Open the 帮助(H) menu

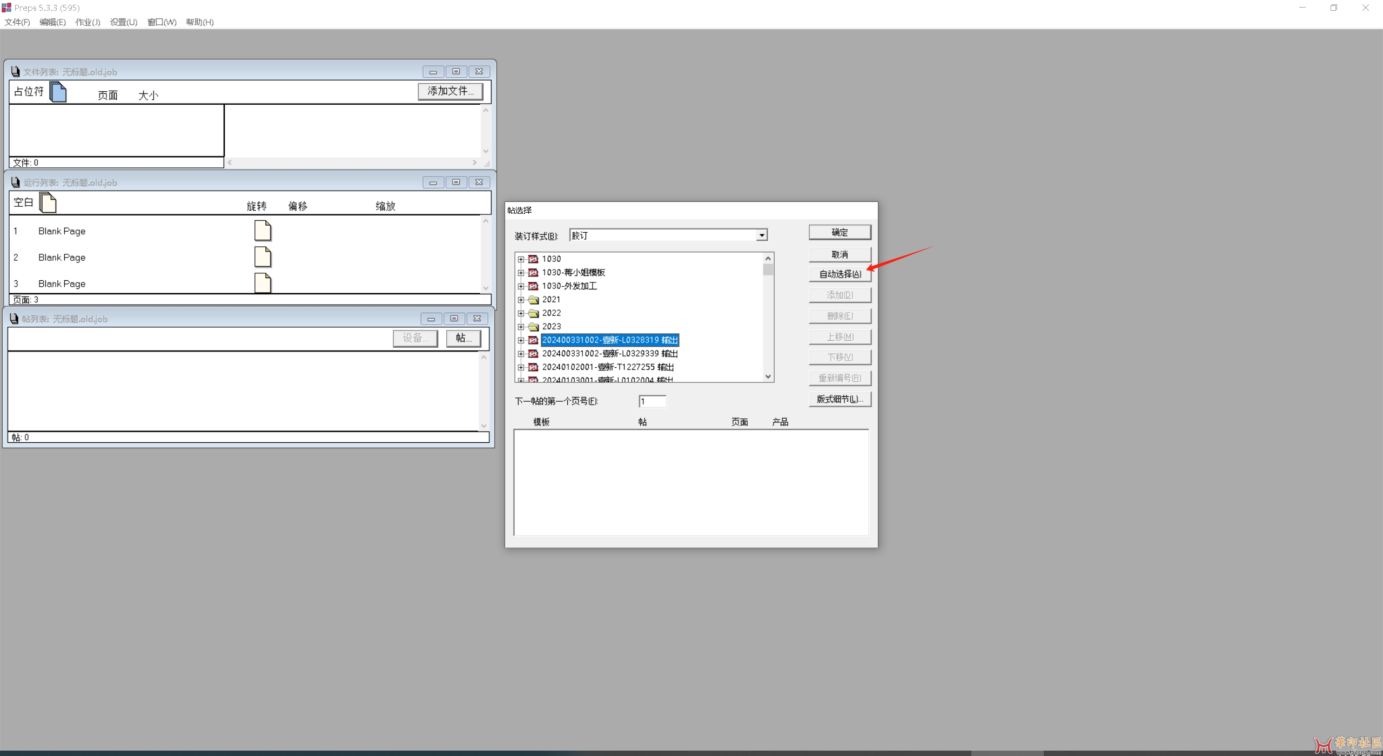coord(199,22)
